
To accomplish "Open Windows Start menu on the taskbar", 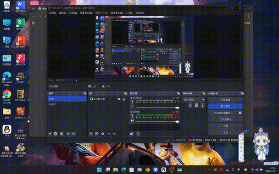I will point(100,170).
